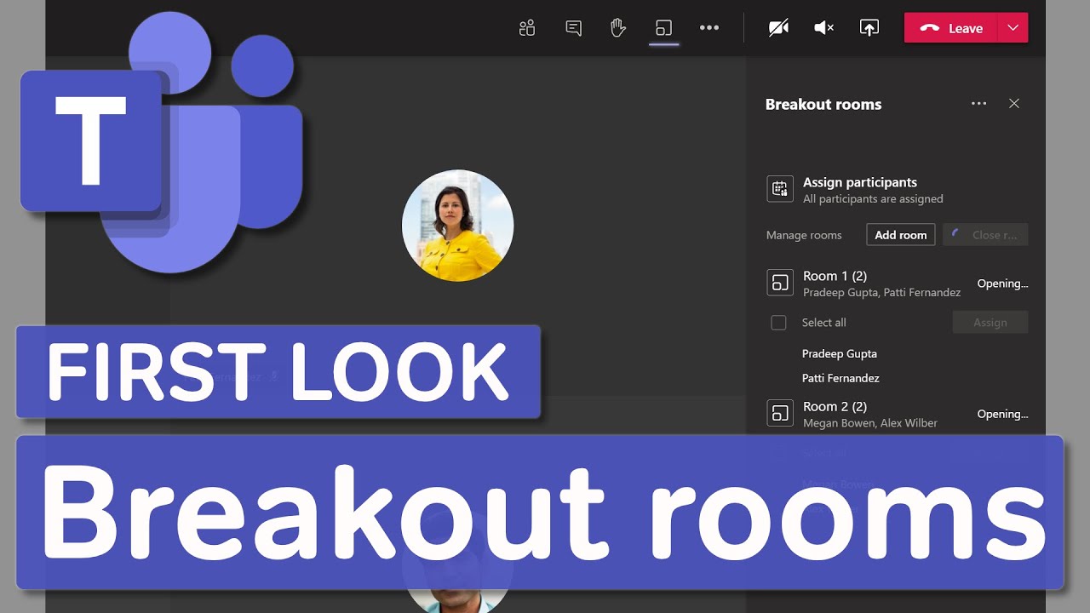Viewport: 1090px width, 613px height.
Task: Expand the Leave button dropdown arrow
Action: pos(1013,28)
